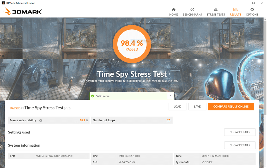
Task: Show details for Settings used
Action: 240,132
